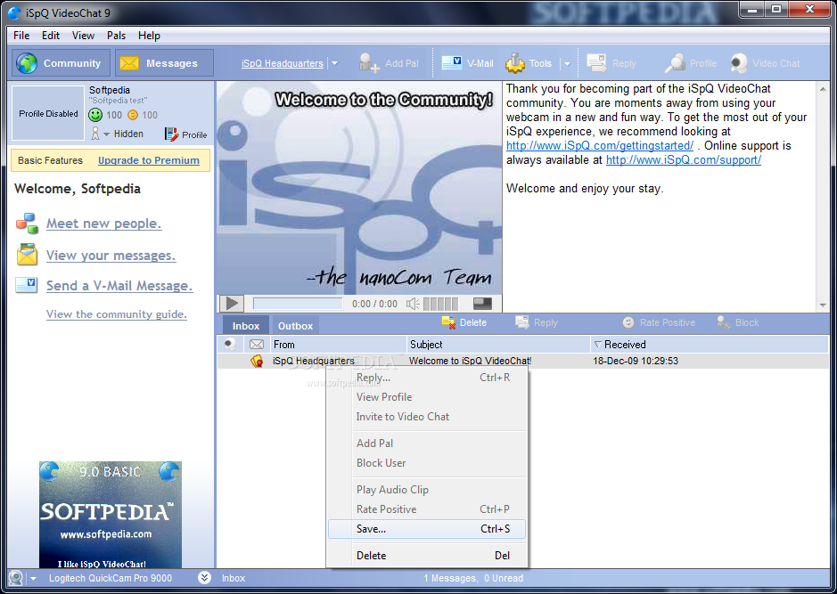Viewport: 837px width, 594px height.
Task: Choose Delete in the context menu
Action: pos(427,555)
